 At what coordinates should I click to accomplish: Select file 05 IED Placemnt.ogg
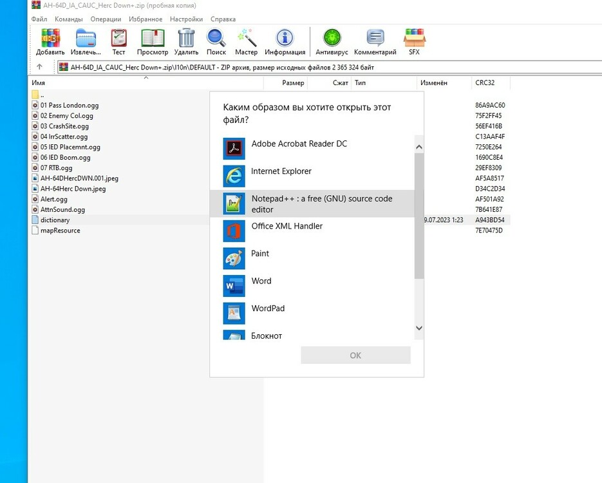(70, 147)
